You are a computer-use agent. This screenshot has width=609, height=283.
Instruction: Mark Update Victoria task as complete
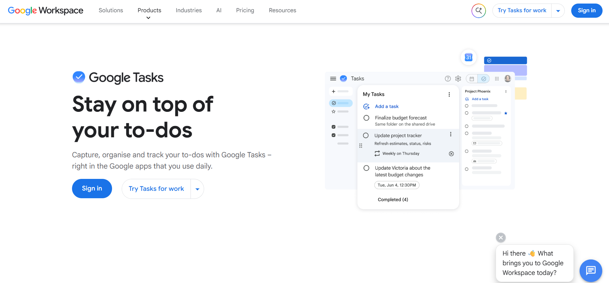point(366,168)
